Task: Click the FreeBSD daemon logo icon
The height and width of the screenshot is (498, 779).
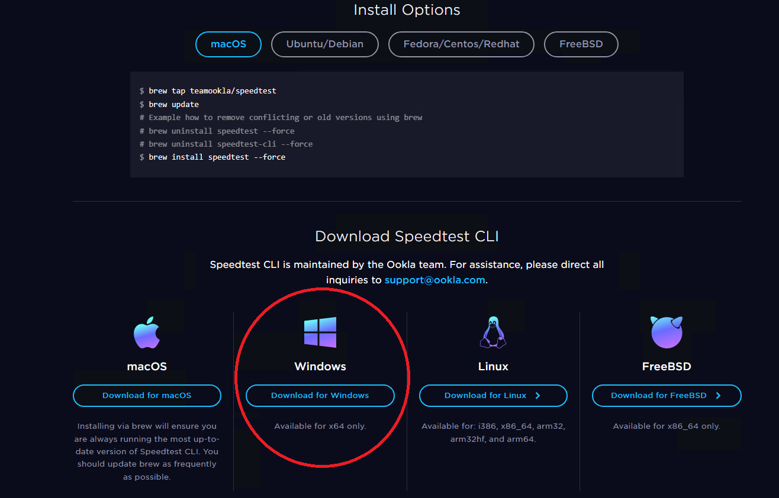Action: coord(667,332)
